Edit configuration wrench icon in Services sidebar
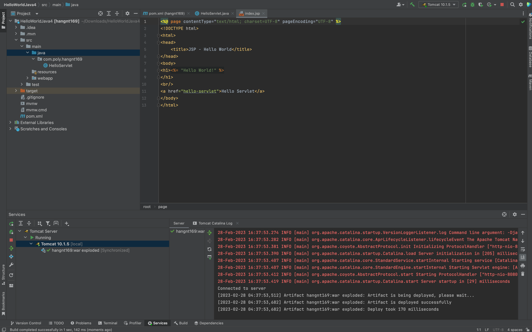The image size is (532, 332). pos(11,264)
